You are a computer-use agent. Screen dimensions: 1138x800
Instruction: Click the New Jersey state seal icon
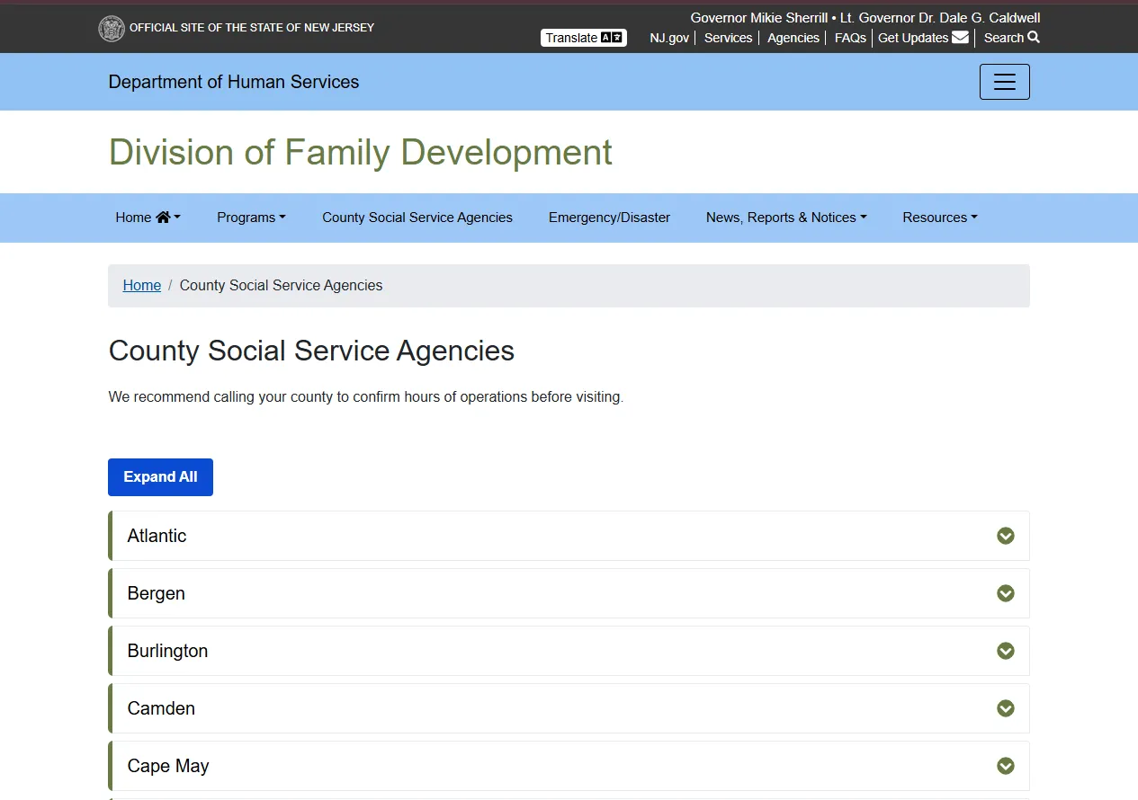pos(112,29)
